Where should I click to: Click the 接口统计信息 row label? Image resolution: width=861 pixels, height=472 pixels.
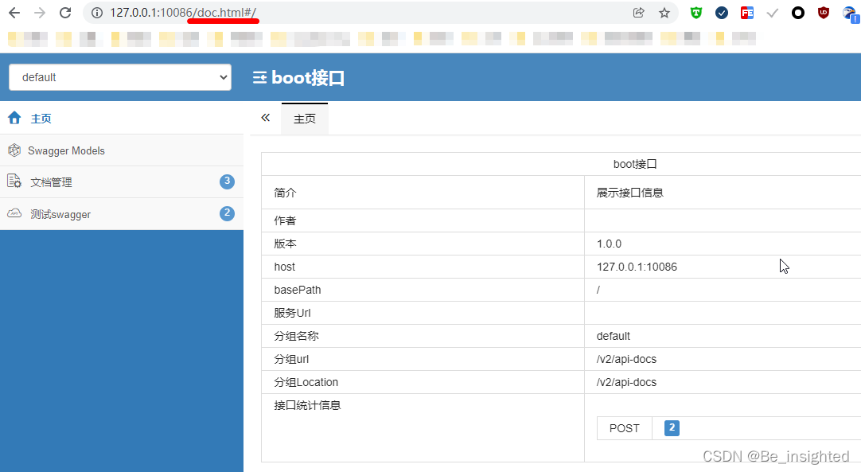point(307,405)
